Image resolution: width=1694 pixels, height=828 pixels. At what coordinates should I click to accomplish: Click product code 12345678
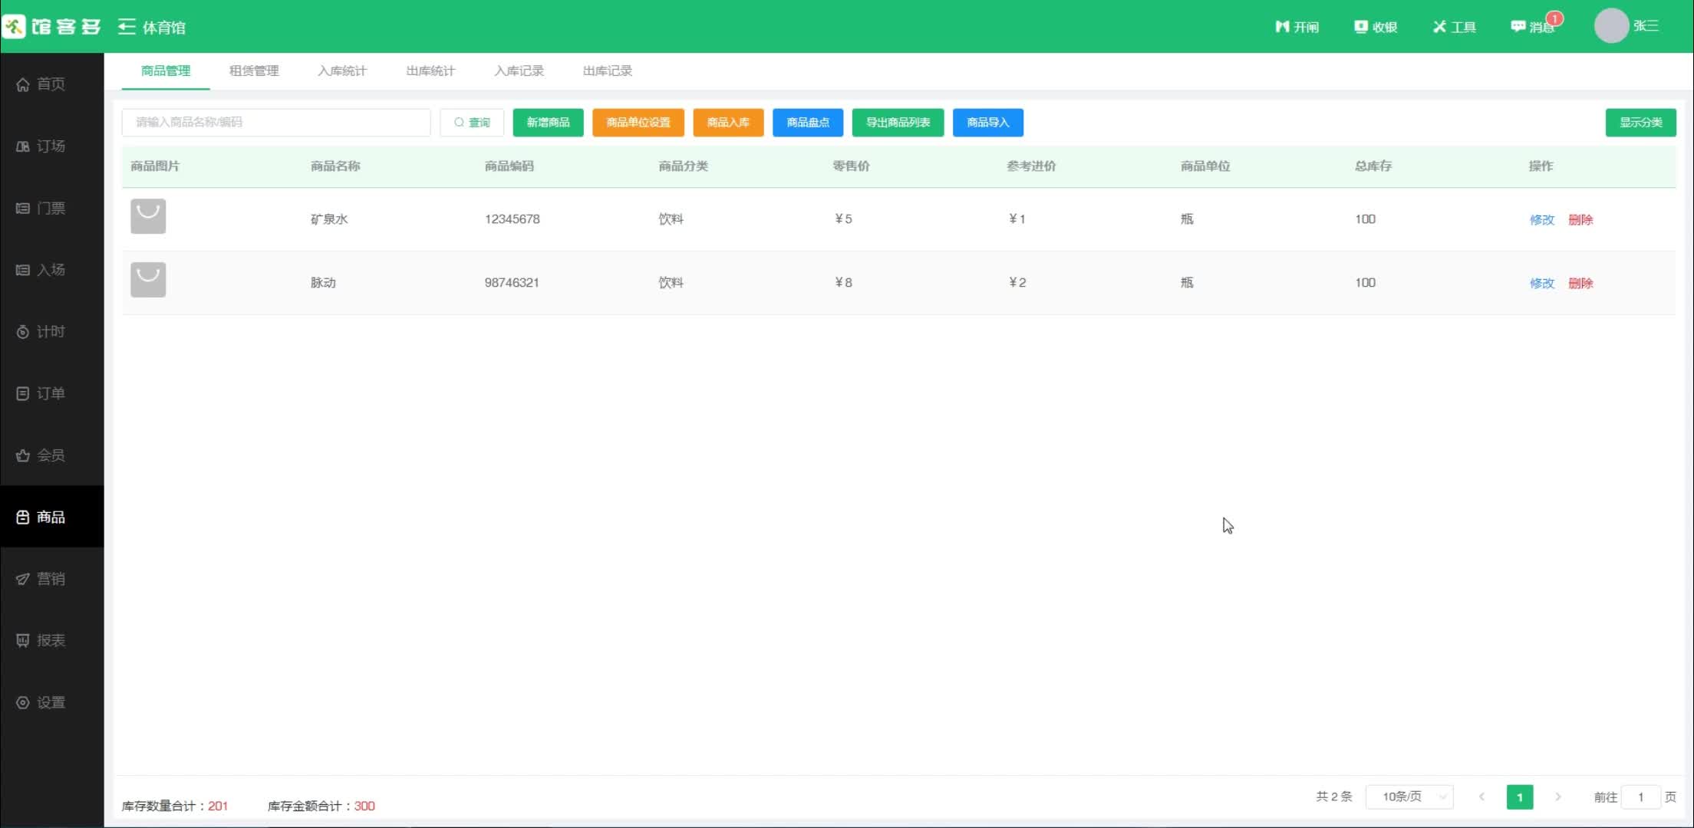tap(512, 219)
